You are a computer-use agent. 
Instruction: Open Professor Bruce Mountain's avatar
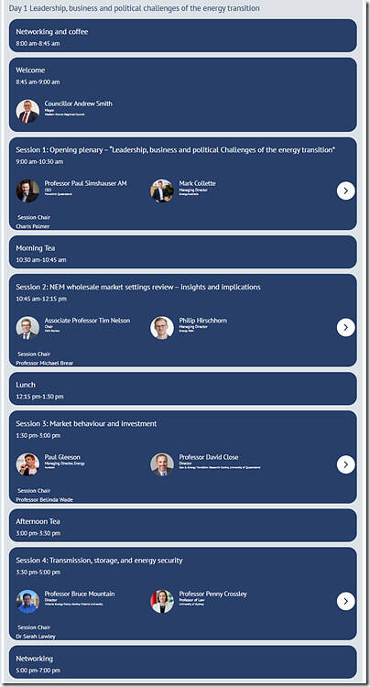[x=27, y=601]
